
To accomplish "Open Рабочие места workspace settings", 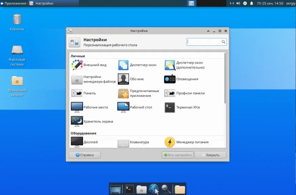I will coord(89,107).
